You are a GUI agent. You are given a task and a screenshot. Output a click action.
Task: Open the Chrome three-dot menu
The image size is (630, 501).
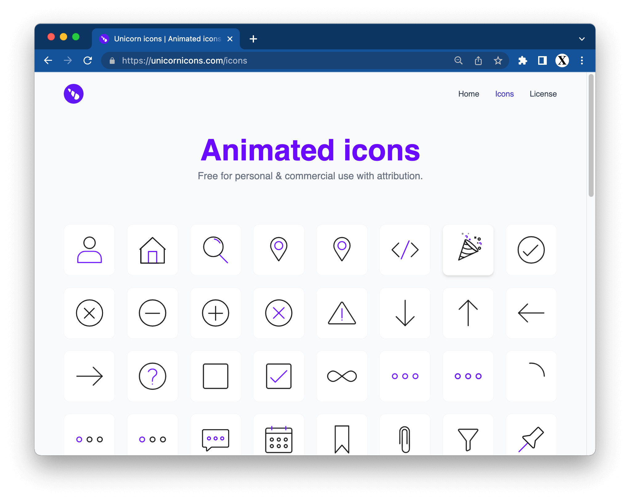582,60
